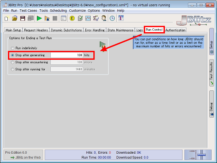Close the JBlitz Pro window
The height and width of the screenshot is (163, 217).
210,5
